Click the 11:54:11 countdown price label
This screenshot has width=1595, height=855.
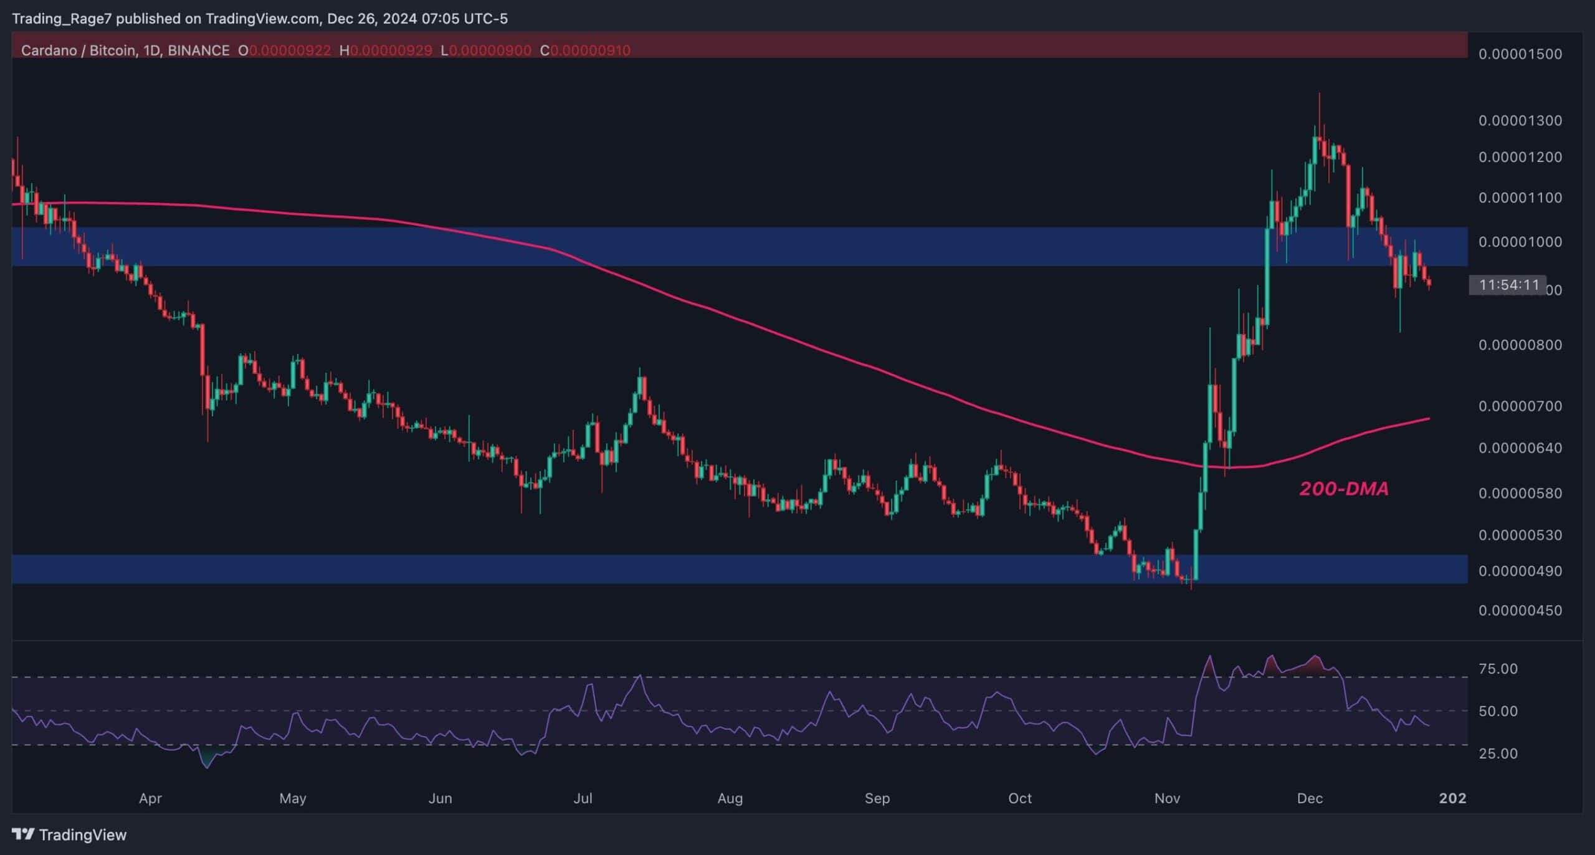coord(1508,285)
